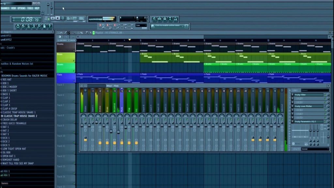This screenshot has height=188, width=334.
Task: Click the render to audio shortcut icon
Action: click(x=28, y=26)
